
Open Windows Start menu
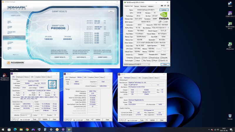3,129
